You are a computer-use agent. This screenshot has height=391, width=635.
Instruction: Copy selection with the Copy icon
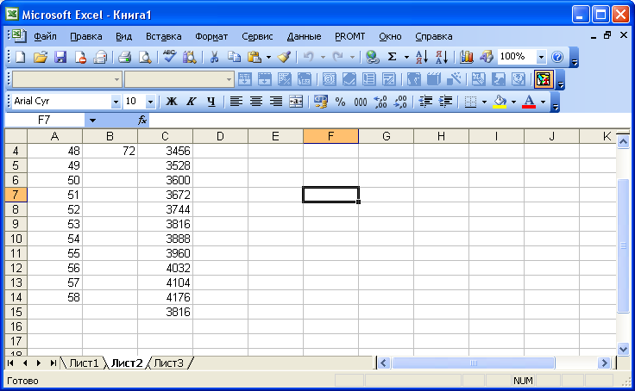(234, 57)
